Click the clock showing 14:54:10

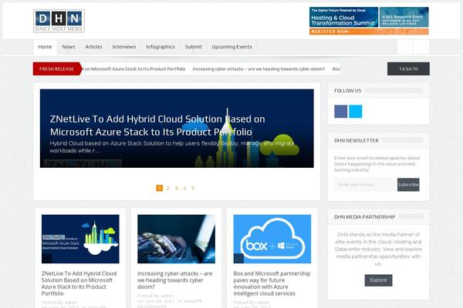(408, 69)
